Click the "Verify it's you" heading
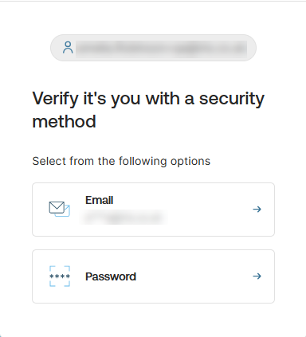306x337 pixels. [148, 110]
